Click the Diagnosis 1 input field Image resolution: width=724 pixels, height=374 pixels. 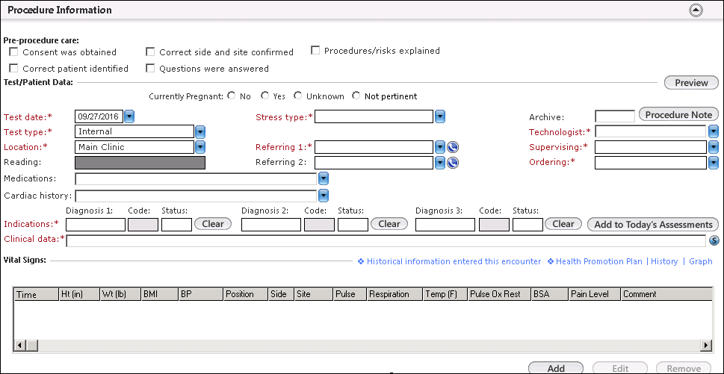coord(96,225)
